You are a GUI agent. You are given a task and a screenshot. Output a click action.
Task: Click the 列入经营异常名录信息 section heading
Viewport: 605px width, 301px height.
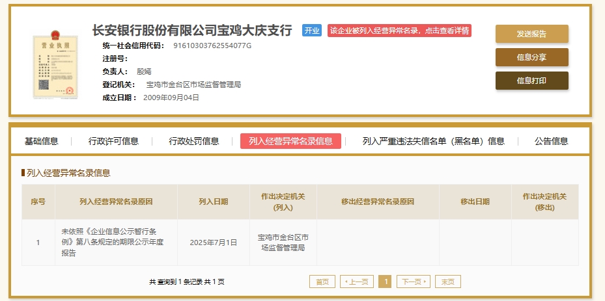point(68,173)
